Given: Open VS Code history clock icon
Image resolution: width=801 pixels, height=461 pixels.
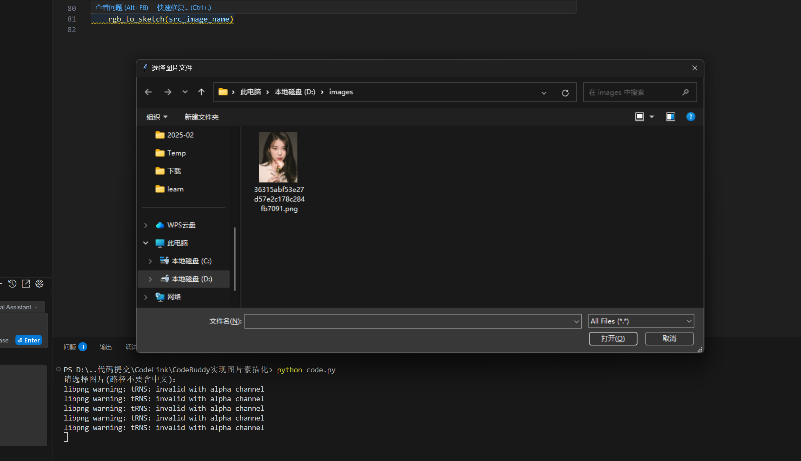Looking at the screenshot, I should 12,284.
